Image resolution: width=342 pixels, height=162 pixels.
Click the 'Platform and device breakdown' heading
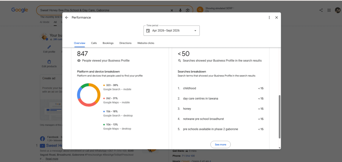98,71
